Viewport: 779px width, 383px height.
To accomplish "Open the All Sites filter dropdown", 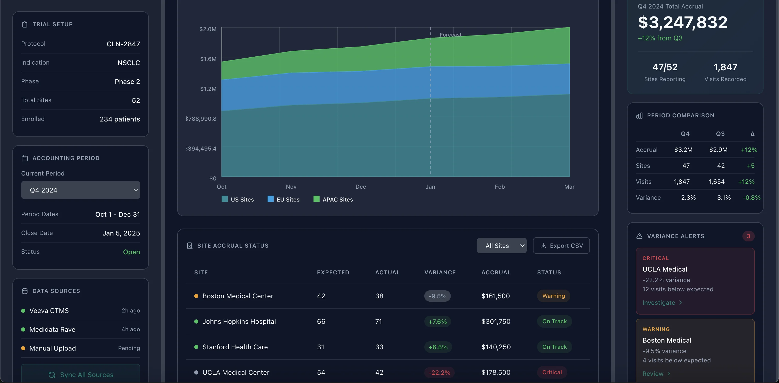I will (x=501, y=246).
